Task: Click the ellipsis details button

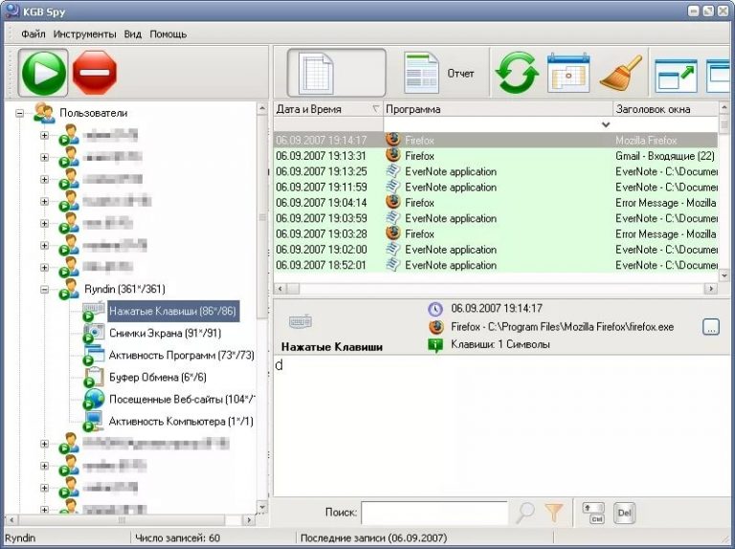Action: point(711,327)
